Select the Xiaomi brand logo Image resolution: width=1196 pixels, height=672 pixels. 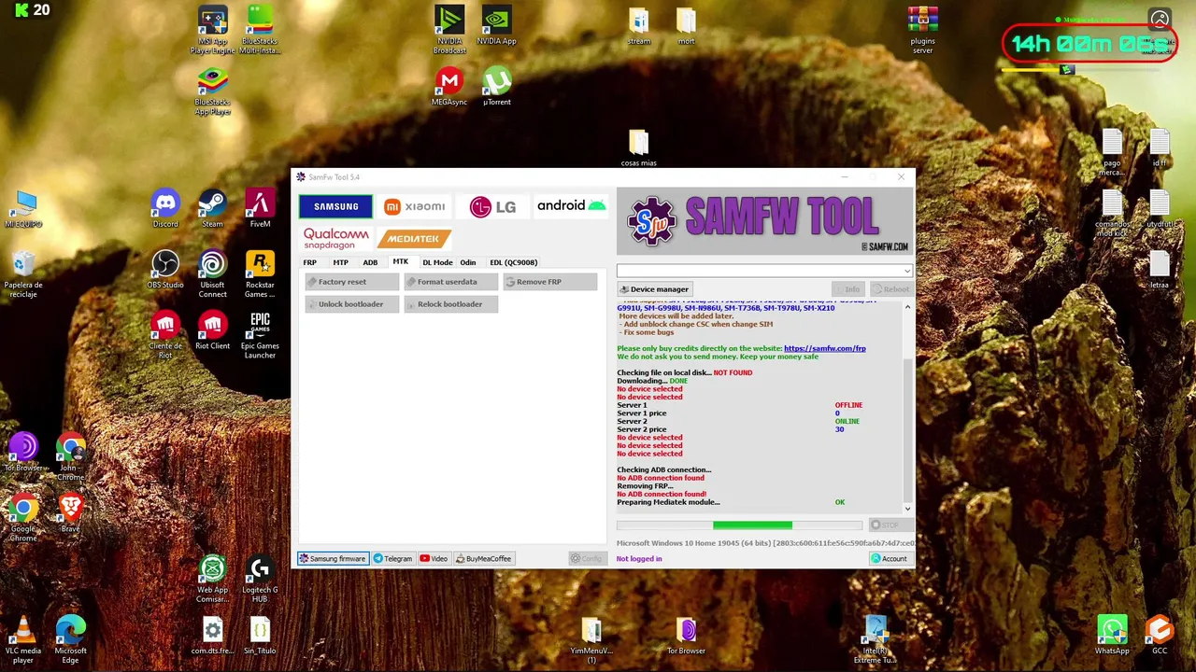coord(414,206)
